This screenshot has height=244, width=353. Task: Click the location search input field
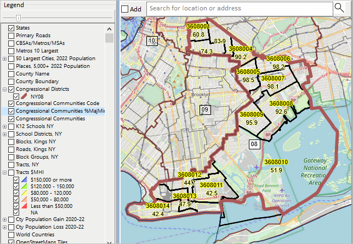pyautogui.click(x=240, y=9)
